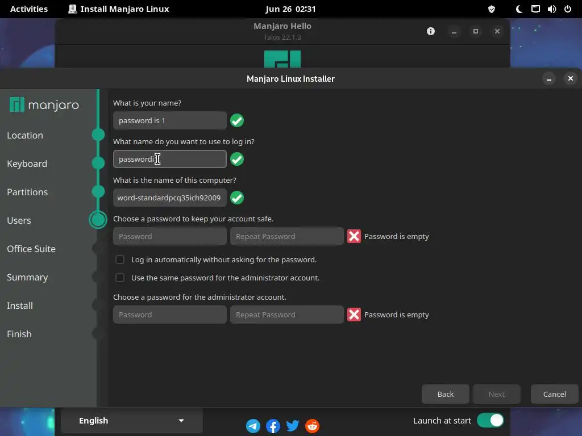The height and width of the screenshot is (436, 582).
Task: Click the green checkmark beside your name
Action: click(237, 120)
